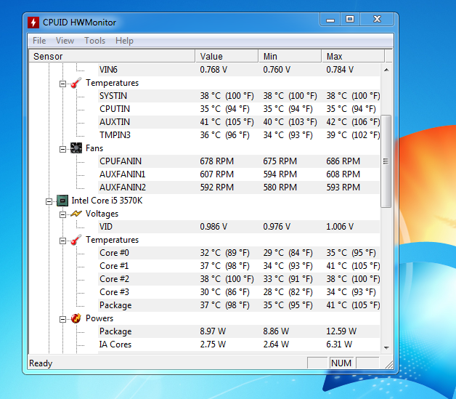Click the NUM indicator in status bar
Screen dimensions: 456x399
point(341,363)
